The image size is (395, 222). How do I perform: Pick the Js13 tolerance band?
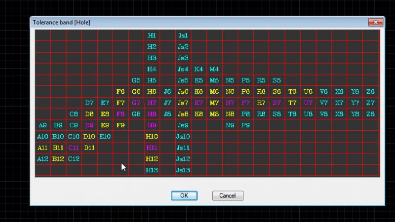coord(183,170)
